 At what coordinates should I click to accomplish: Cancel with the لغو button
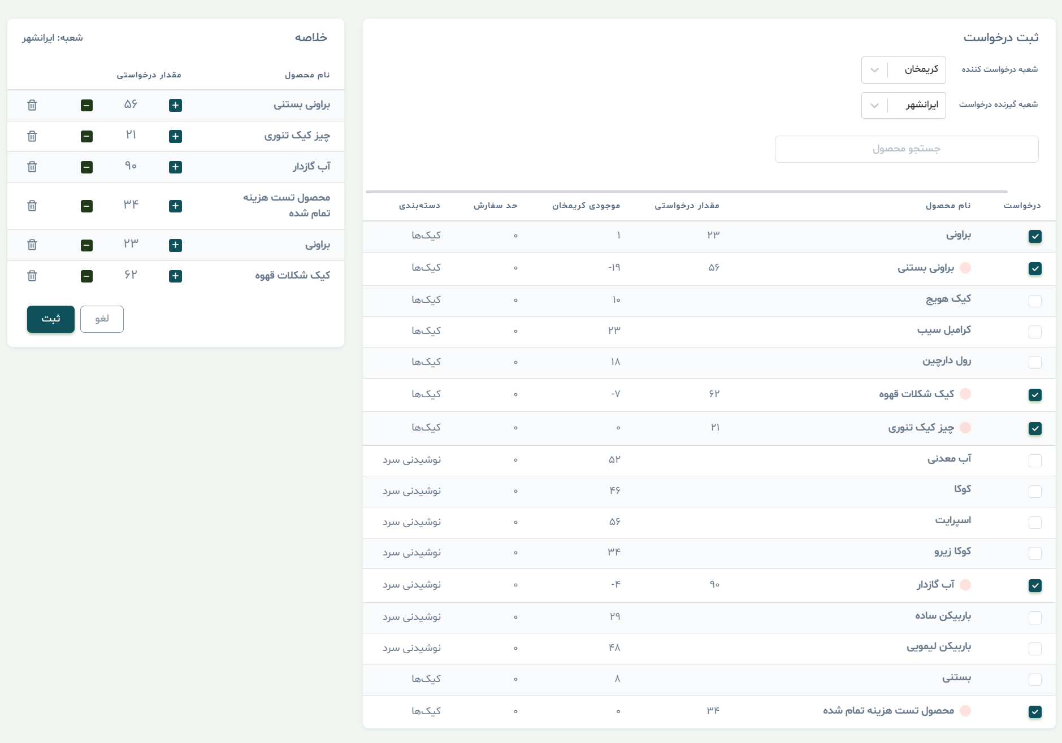click(102, 319)
